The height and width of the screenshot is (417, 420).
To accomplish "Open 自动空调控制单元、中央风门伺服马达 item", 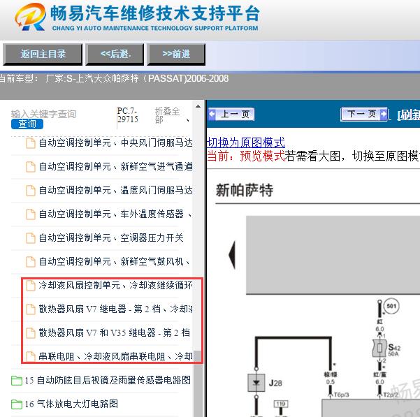I will pos(115,143).
